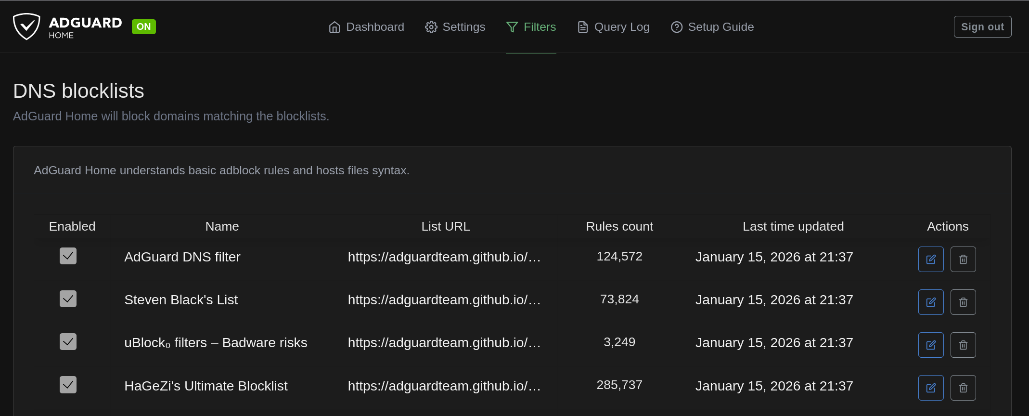Edit Steven Black's List entry

click(x=931, y=302)
